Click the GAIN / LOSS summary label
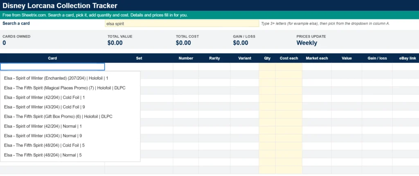419x176 pixels. (x=244, y=36)
